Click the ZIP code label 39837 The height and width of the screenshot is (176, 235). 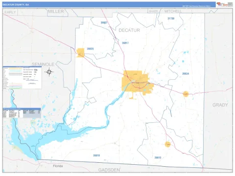pyautogui.click(x=104, y=22)
